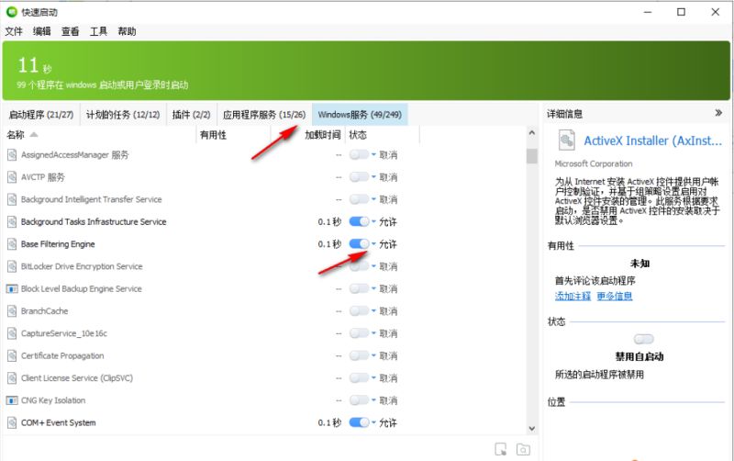Click the 更多信息 link
This screenshot has width=734, height=461.
[x=614, y=296]
